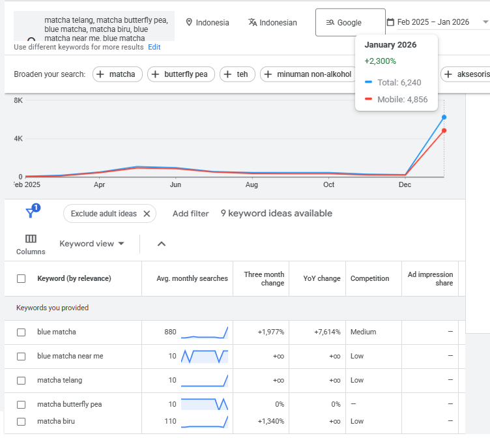Tick the 'matcha telang' checkbox
490x438 pixels.
coord(22,381)
